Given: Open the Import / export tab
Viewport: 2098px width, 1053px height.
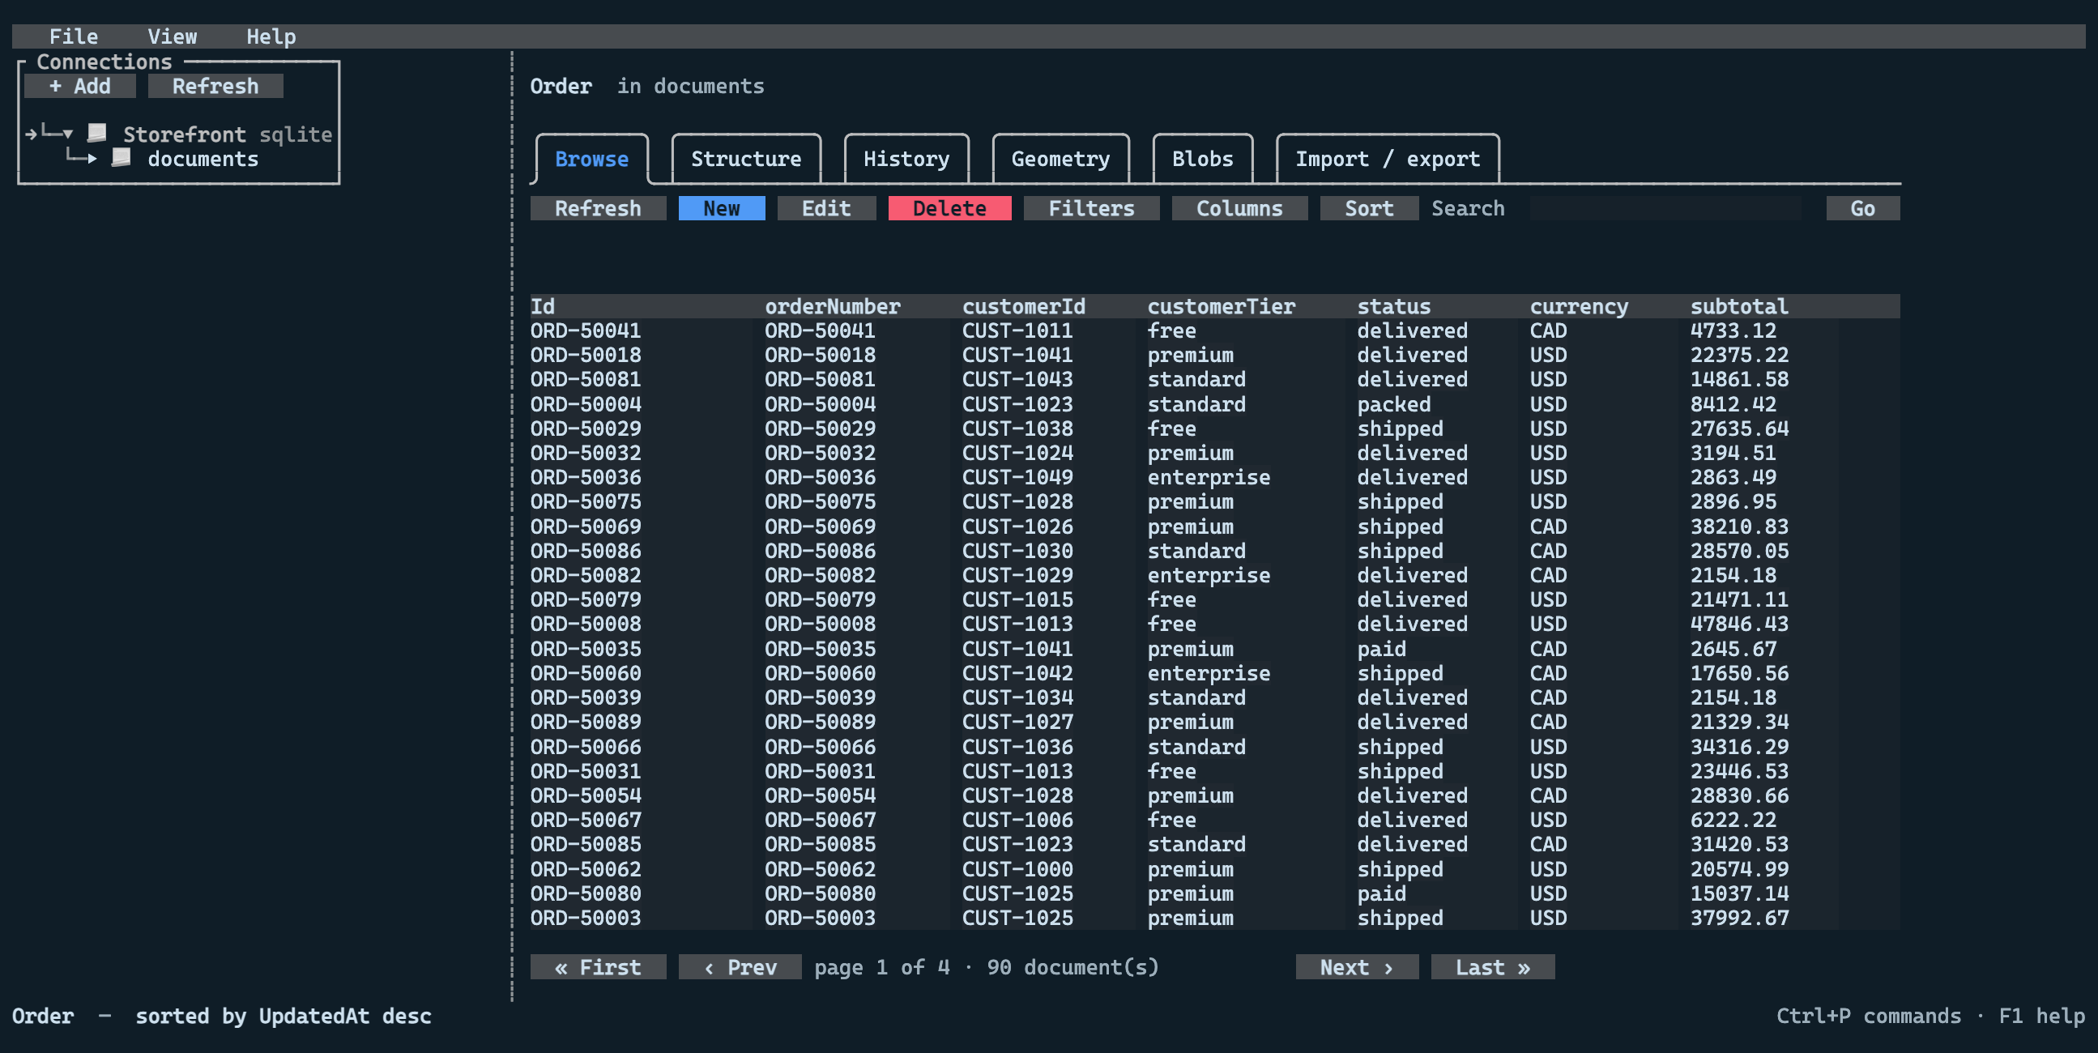Looking at the screenshot, I should tap(1388, 159).
